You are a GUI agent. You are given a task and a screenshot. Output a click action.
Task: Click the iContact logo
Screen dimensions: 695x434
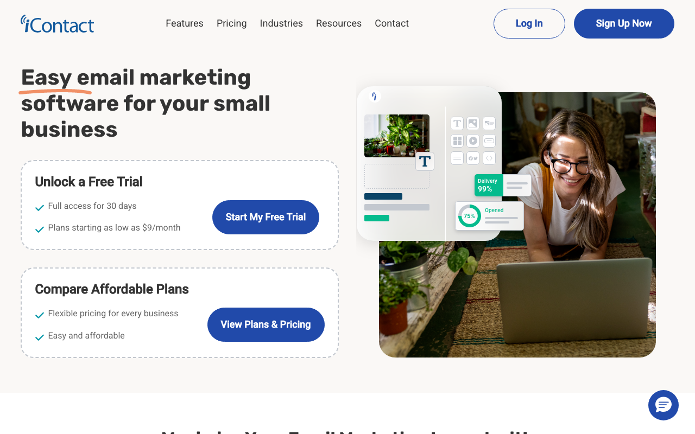coord(57,24)
